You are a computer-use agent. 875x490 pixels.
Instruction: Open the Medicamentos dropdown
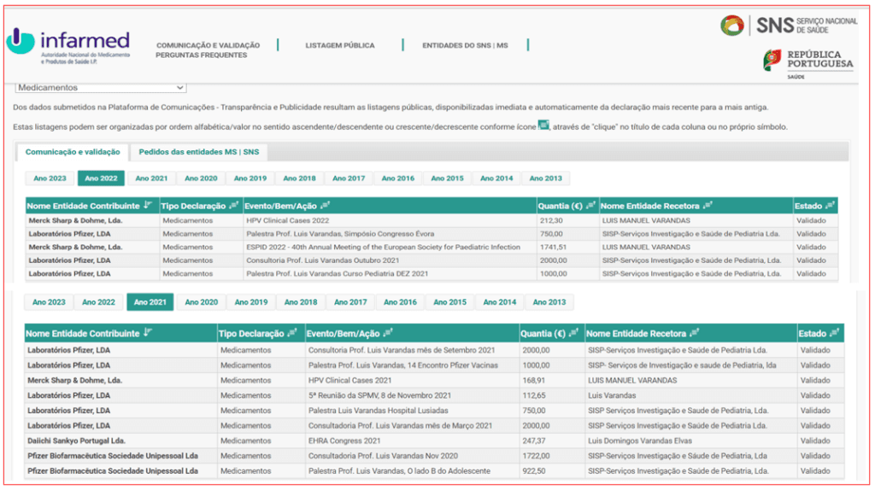point(101,87)
